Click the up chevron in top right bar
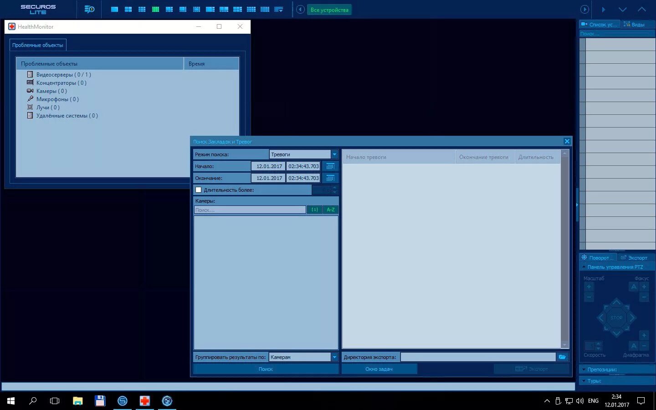Screen dimensions: 656x410 642,10
